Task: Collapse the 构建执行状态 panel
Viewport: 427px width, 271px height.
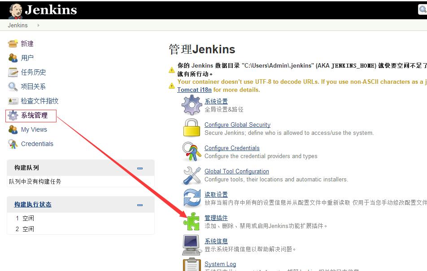Action: tap(140, 205)
